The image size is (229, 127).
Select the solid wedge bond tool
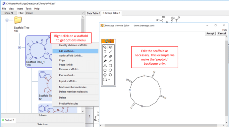coord(105,61)
